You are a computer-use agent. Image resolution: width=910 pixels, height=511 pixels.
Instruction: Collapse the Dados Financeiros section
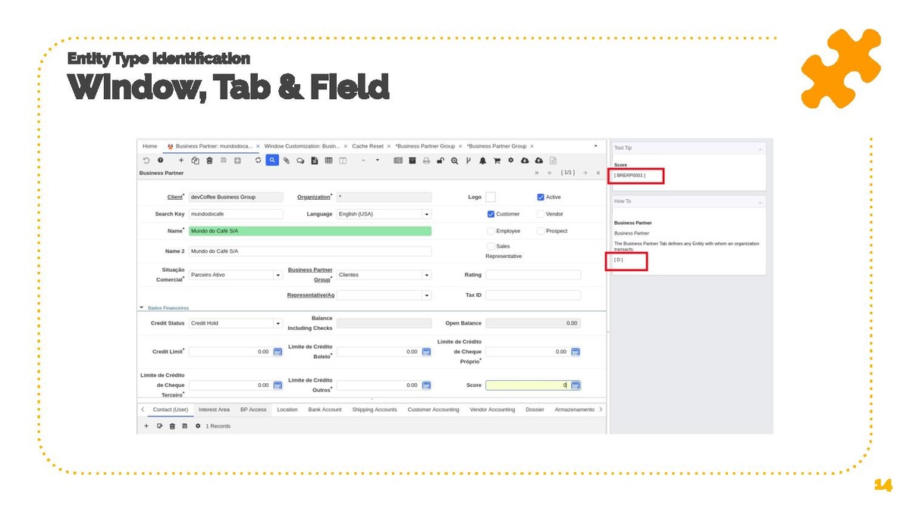142,308
